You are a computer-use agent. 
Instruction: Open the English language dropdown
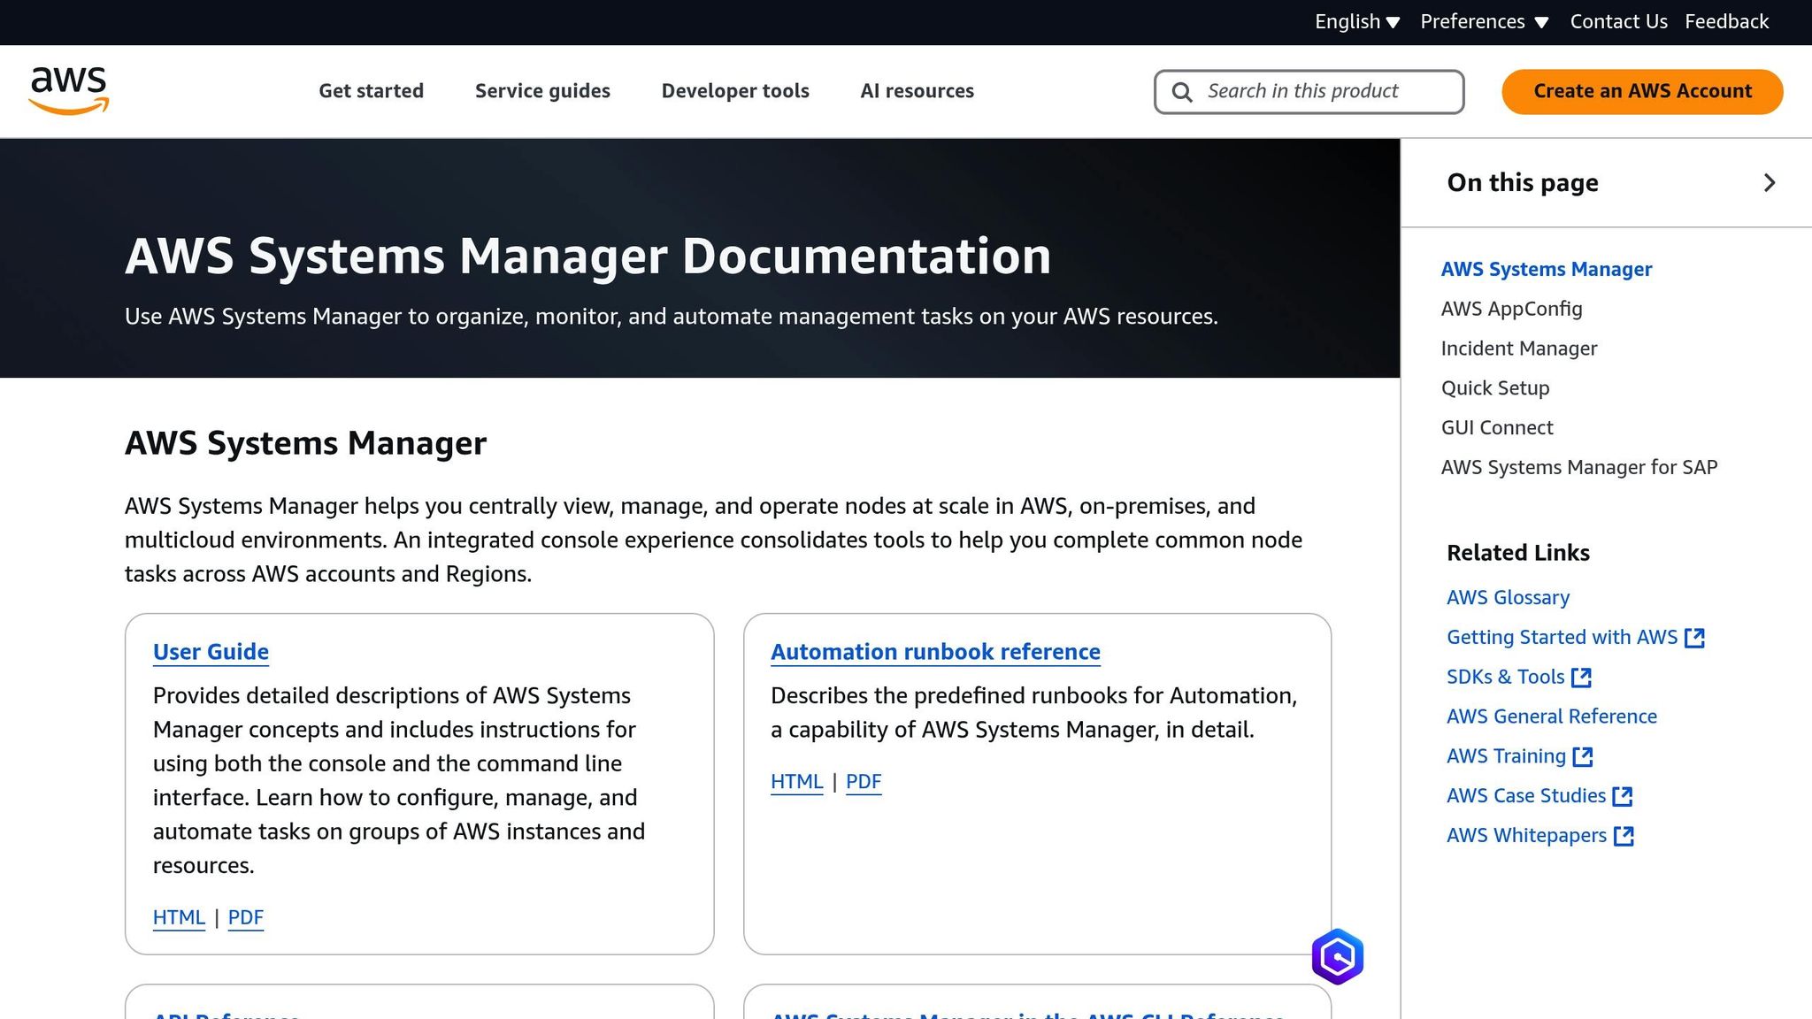(x=1356, y=21)
